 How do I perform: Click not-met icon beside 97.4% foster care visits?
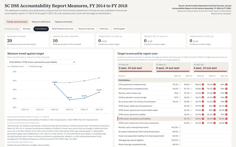(x=215, y=93)
